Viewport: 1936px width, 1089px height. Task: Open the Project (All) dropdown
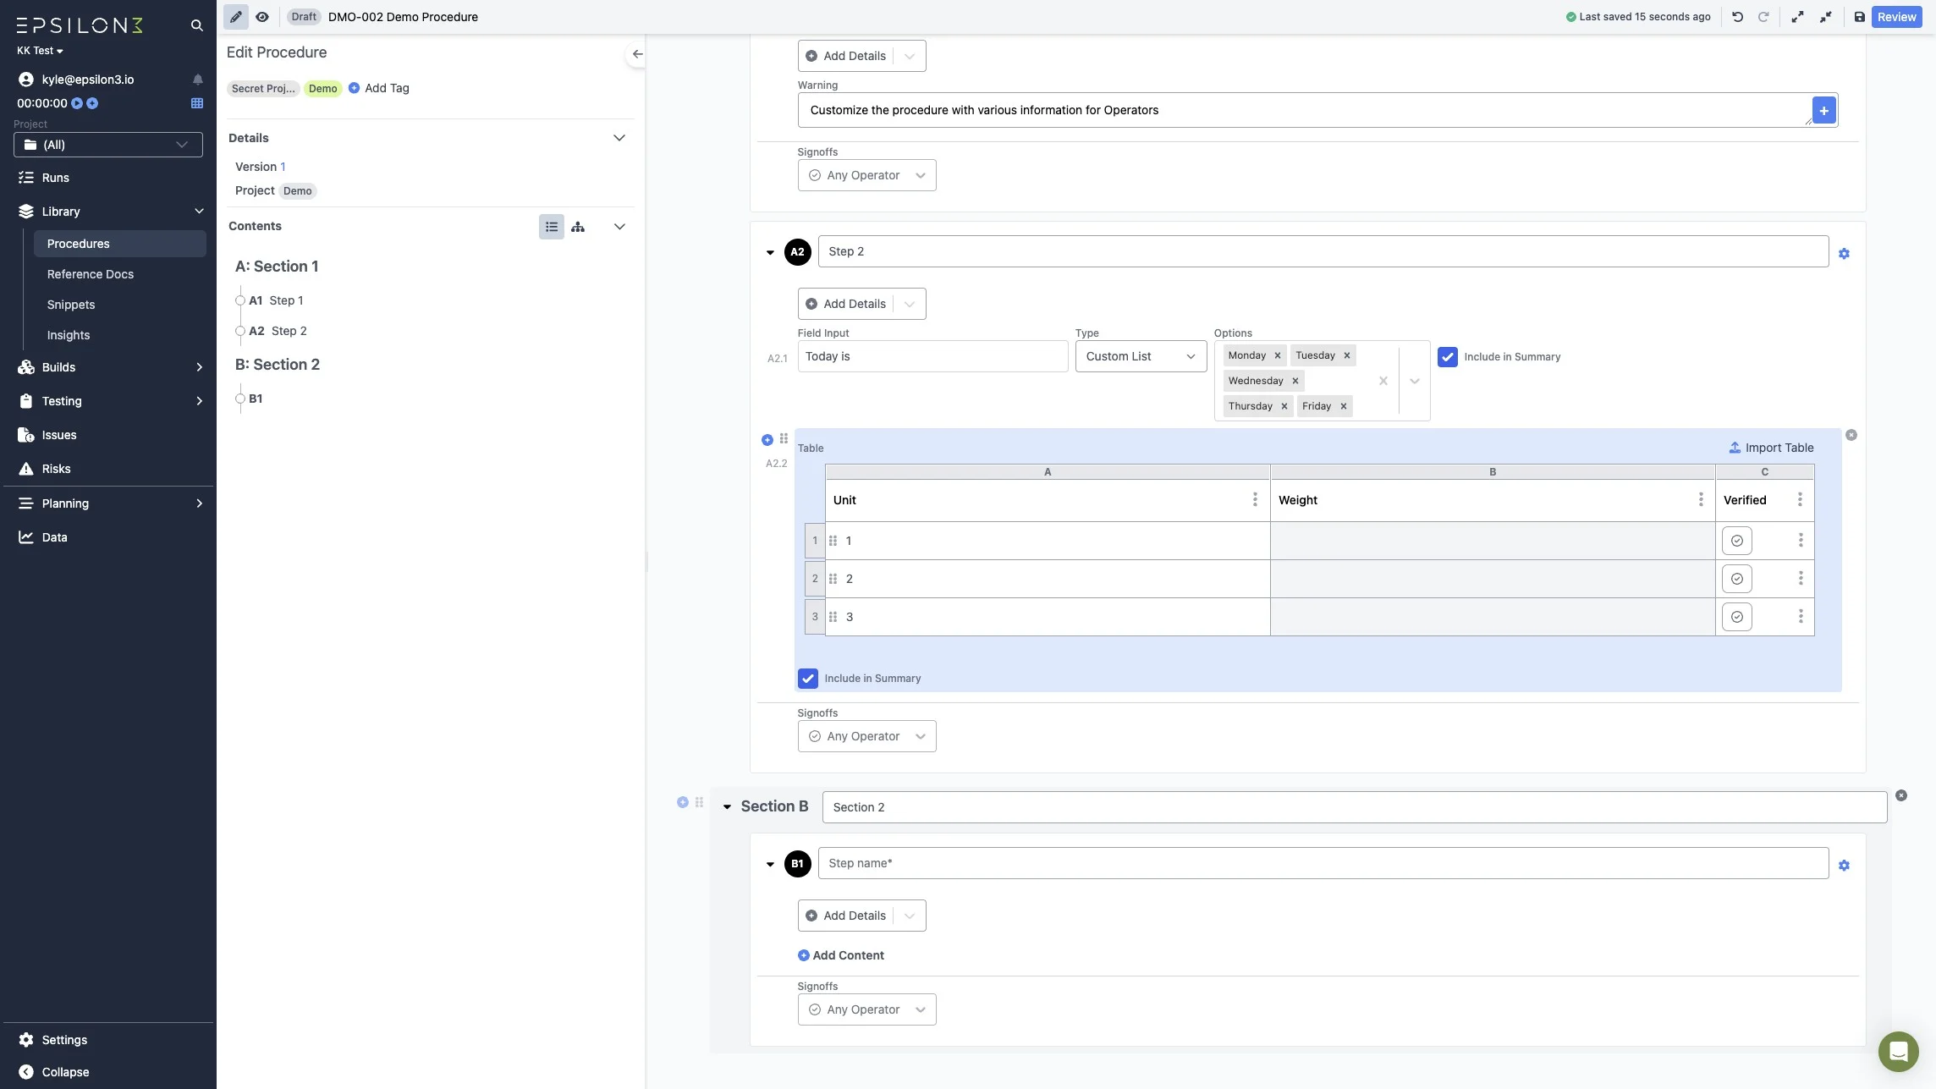(108, 145)
